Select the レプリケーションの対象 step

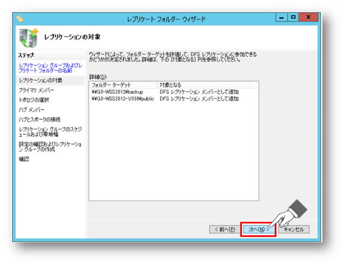pos(40,80)
